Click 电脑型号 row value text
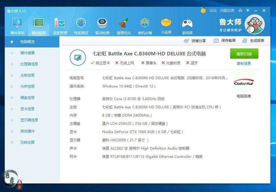 point(165,78)
